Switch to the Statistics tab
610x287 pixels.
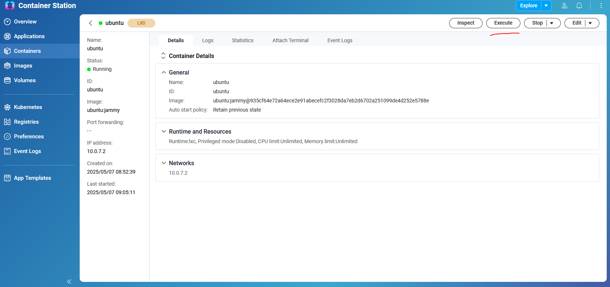pos(243,40)
